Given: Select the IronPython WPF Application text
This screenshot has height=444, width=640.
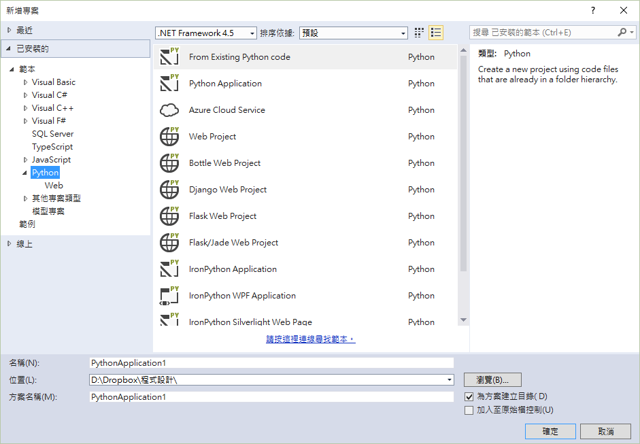Looking at the screenshot, I should (x=242, y=296).
